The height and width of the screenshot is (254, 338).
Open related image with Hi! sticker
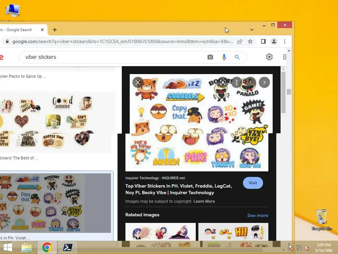pos(233,232)
